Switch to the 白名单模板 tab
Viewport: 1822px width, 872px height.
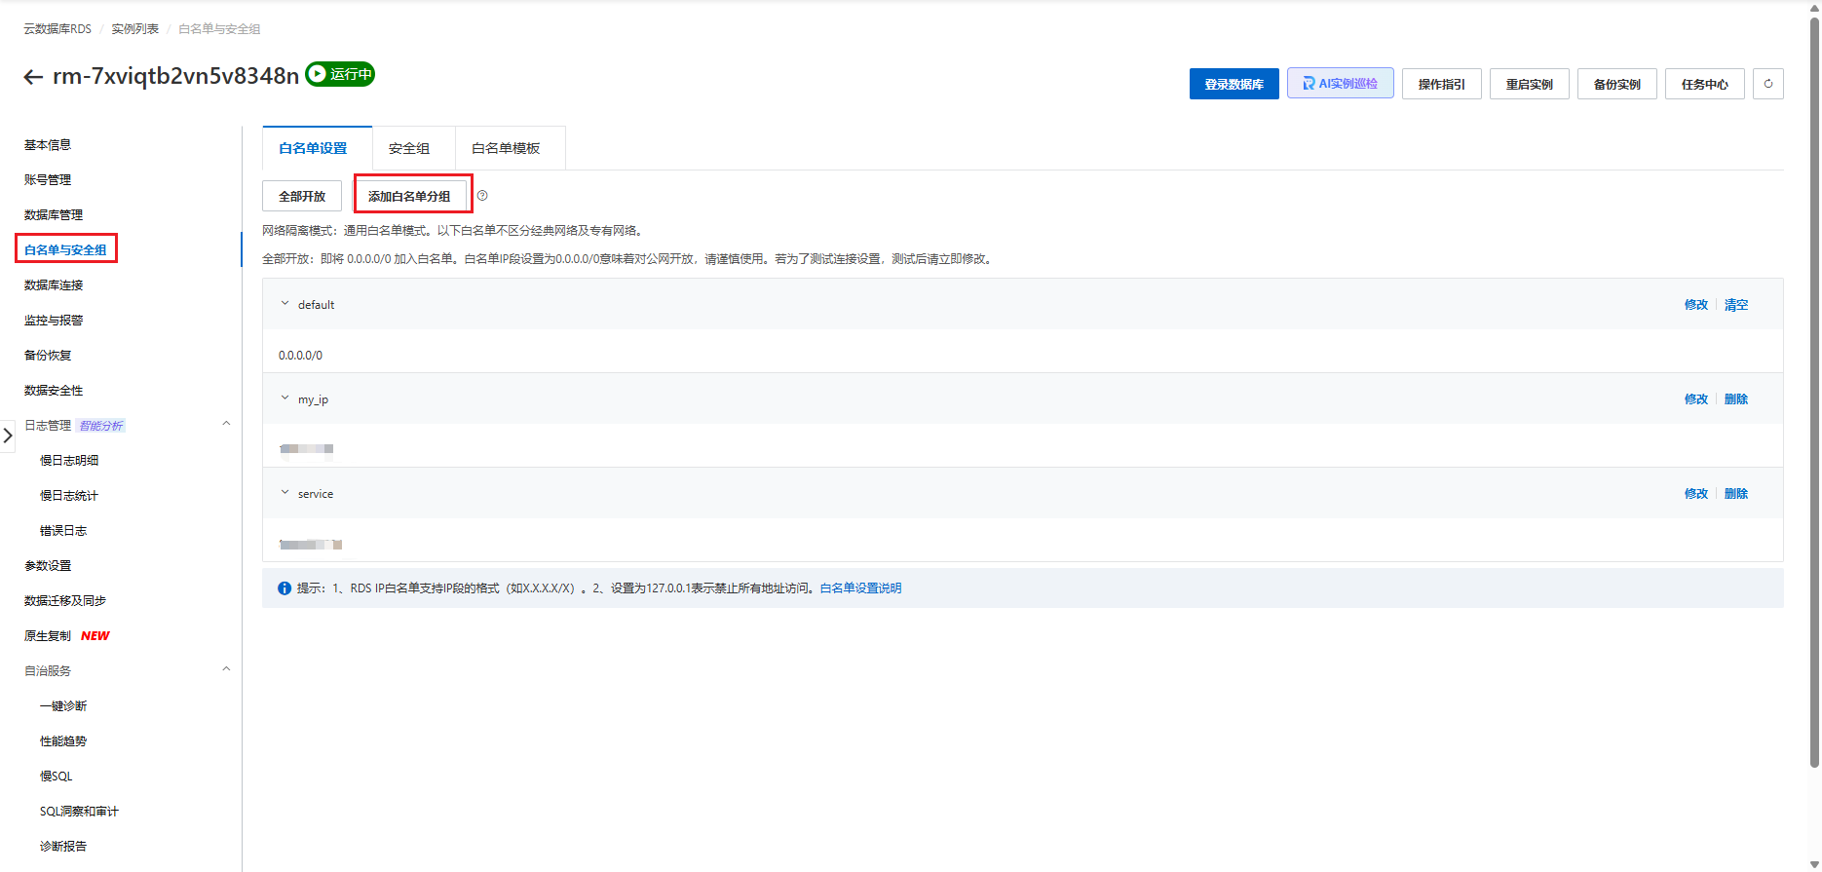click(x=506, y=148)
